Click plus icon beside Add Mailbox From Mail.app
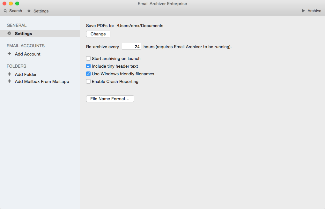 (x=9, y=81)
